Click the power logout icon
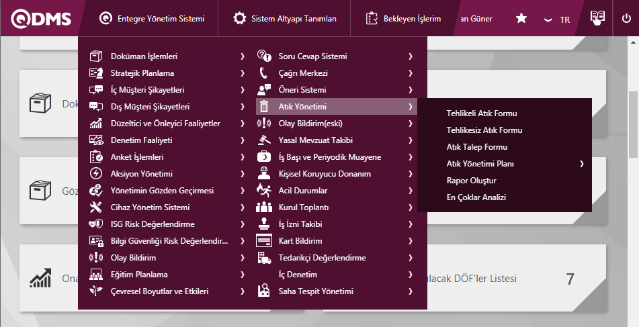The image size is (639, 327). pos(626,18)
